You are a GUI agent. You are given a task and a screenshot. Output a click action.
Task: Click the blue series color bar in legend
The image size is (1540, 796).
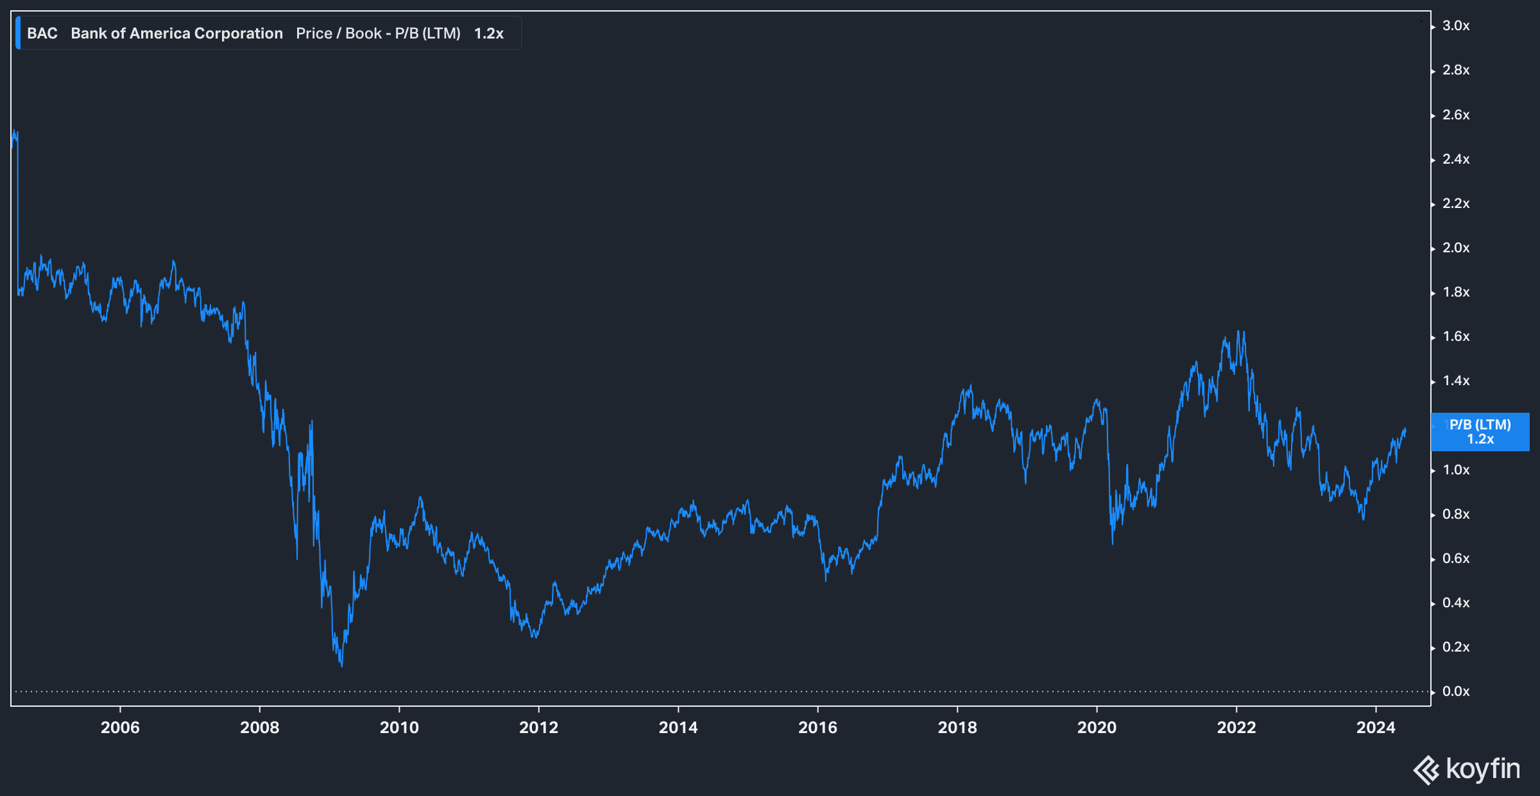tap(18, 33)
